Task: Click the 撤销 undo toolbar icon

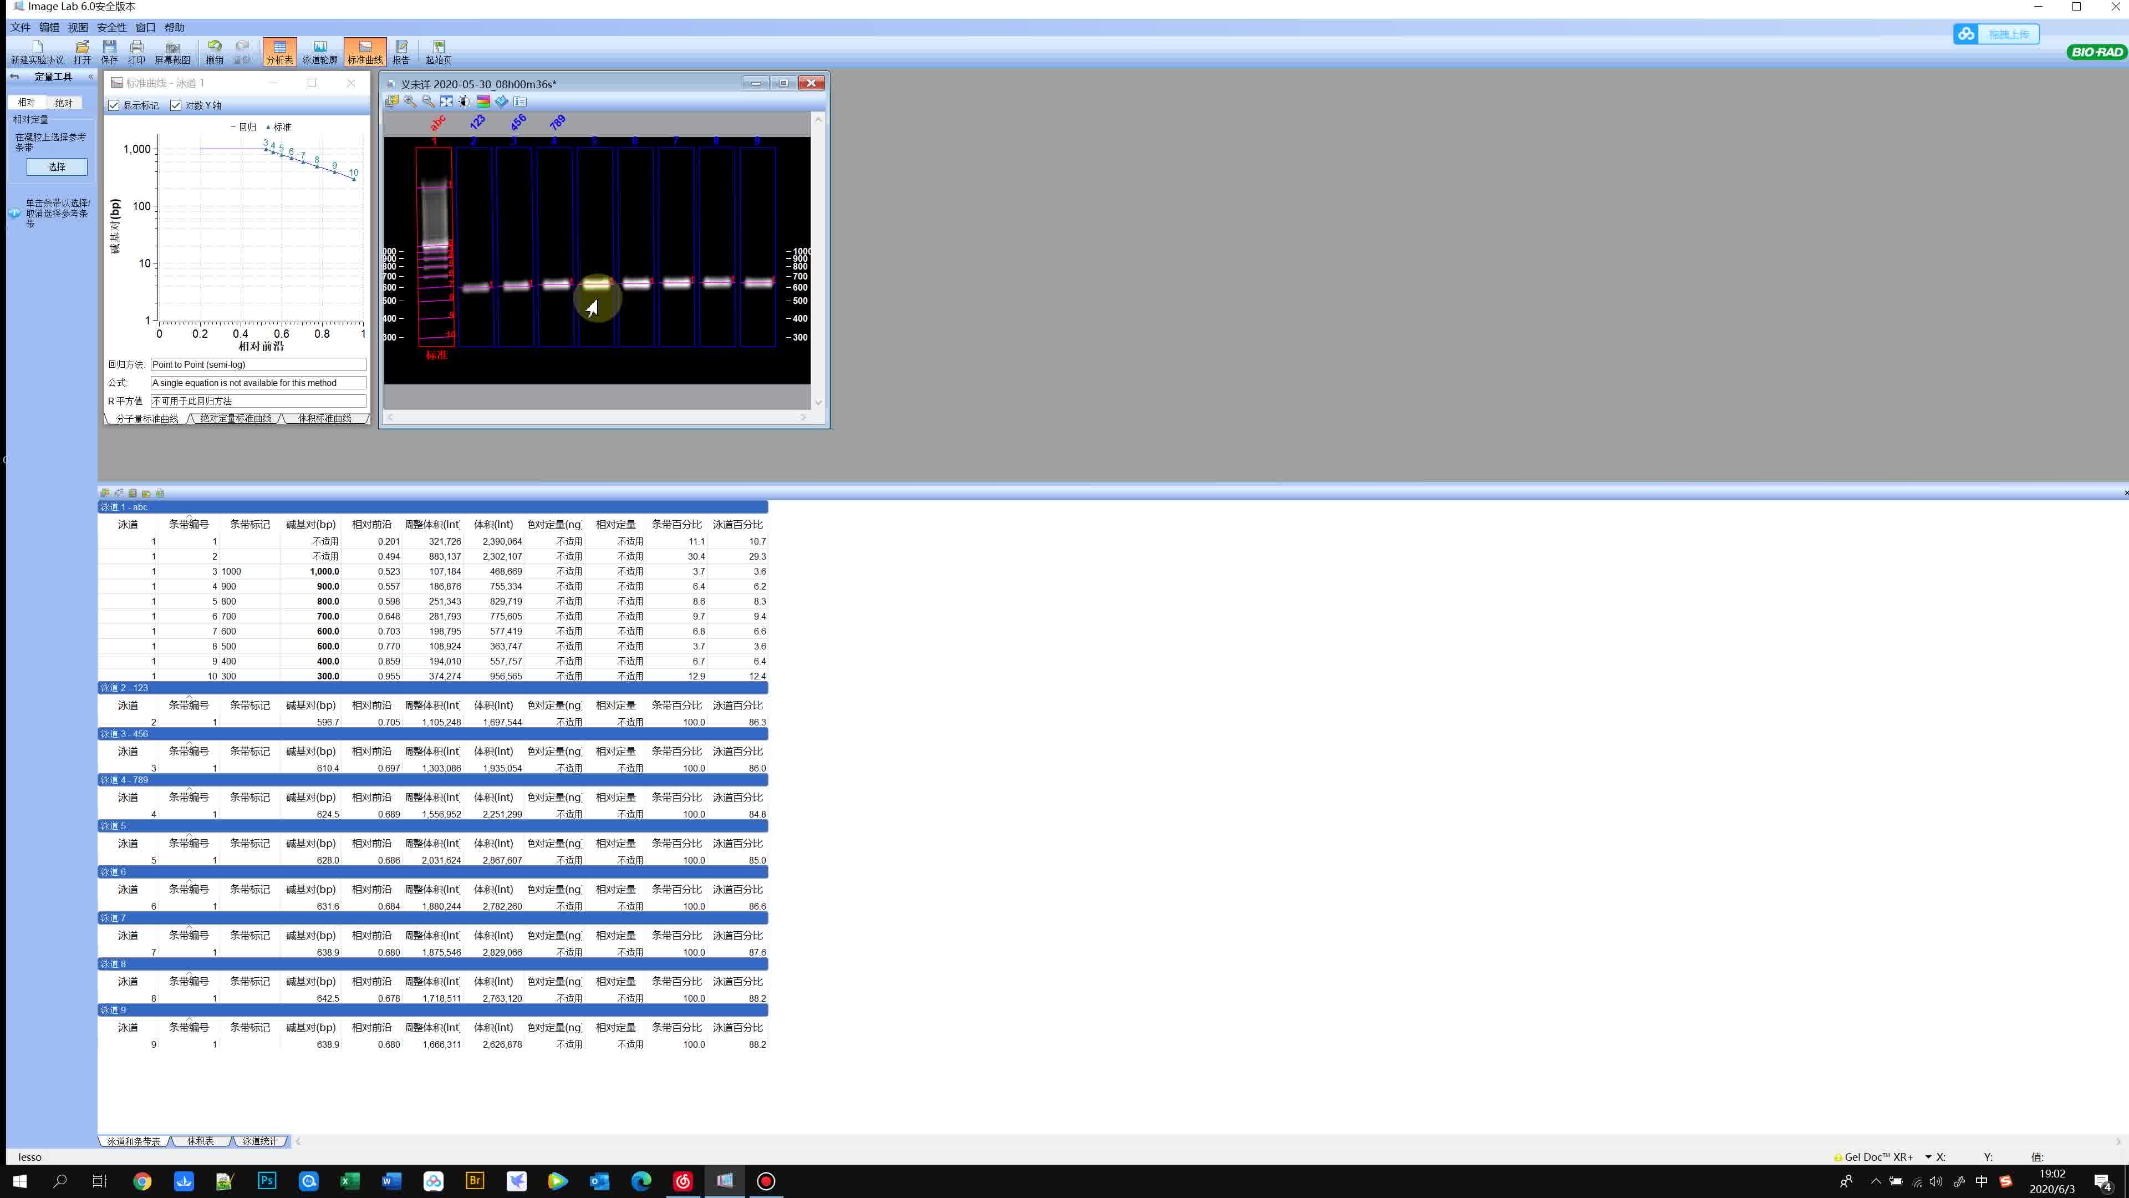Action: pyautogui.click(x=215, y=51)
